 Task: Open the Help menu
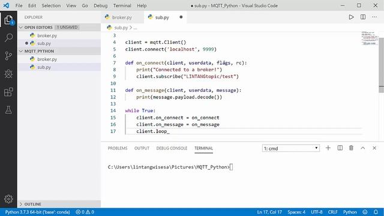[142, 5]
